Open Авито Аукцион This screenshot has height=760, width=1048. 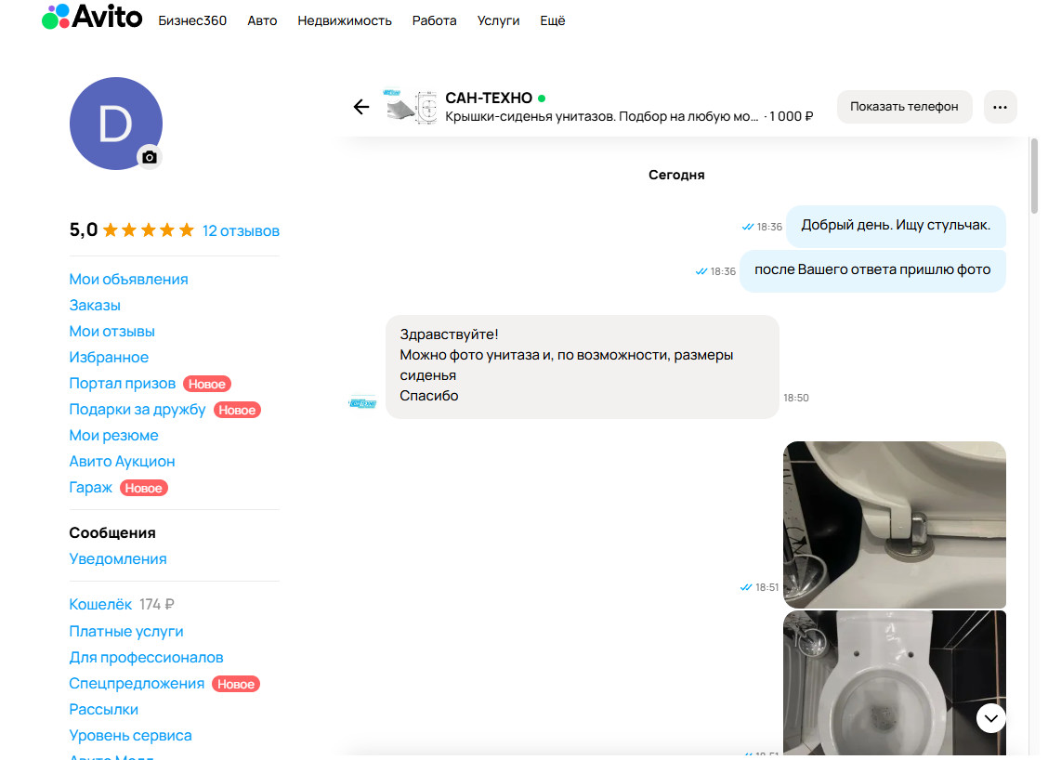pos(123,462)
